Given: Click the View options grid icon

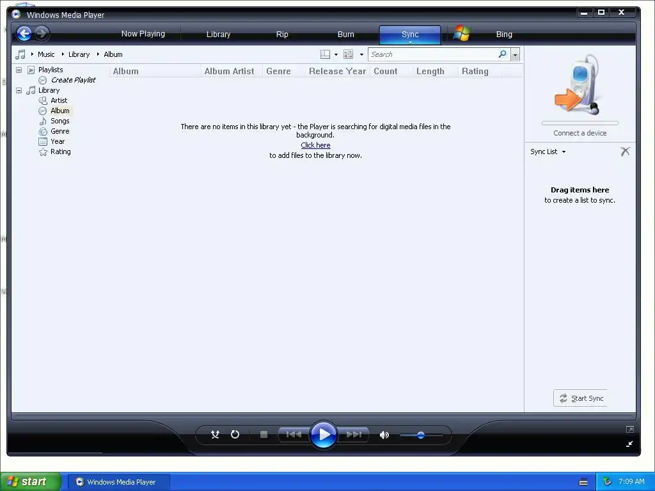Looking at the screenshot, I should [348, 54].
